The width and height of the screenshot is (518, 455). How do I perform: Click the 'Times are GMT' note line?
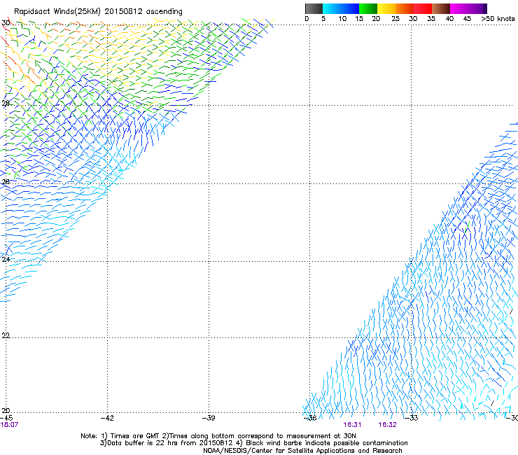[x=218, y=436]
